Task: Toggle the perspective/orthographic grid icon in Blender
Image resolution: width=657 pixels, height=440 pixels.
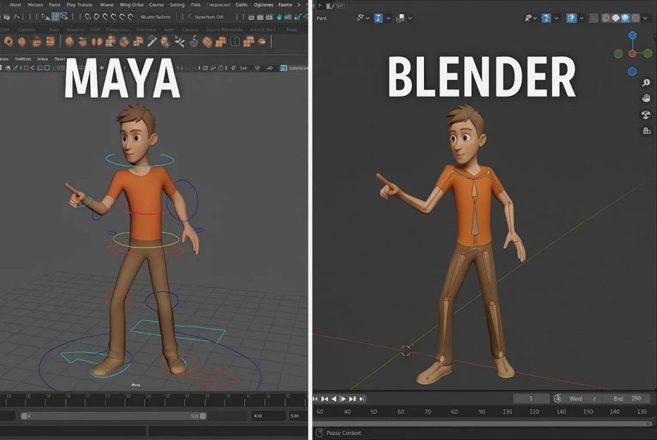Action: tap(646, 131)
